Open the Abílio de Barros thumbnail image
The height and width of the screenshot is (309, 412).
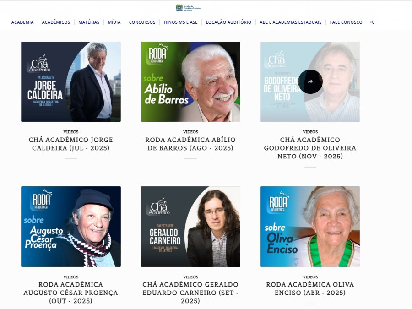coord(190,82)
